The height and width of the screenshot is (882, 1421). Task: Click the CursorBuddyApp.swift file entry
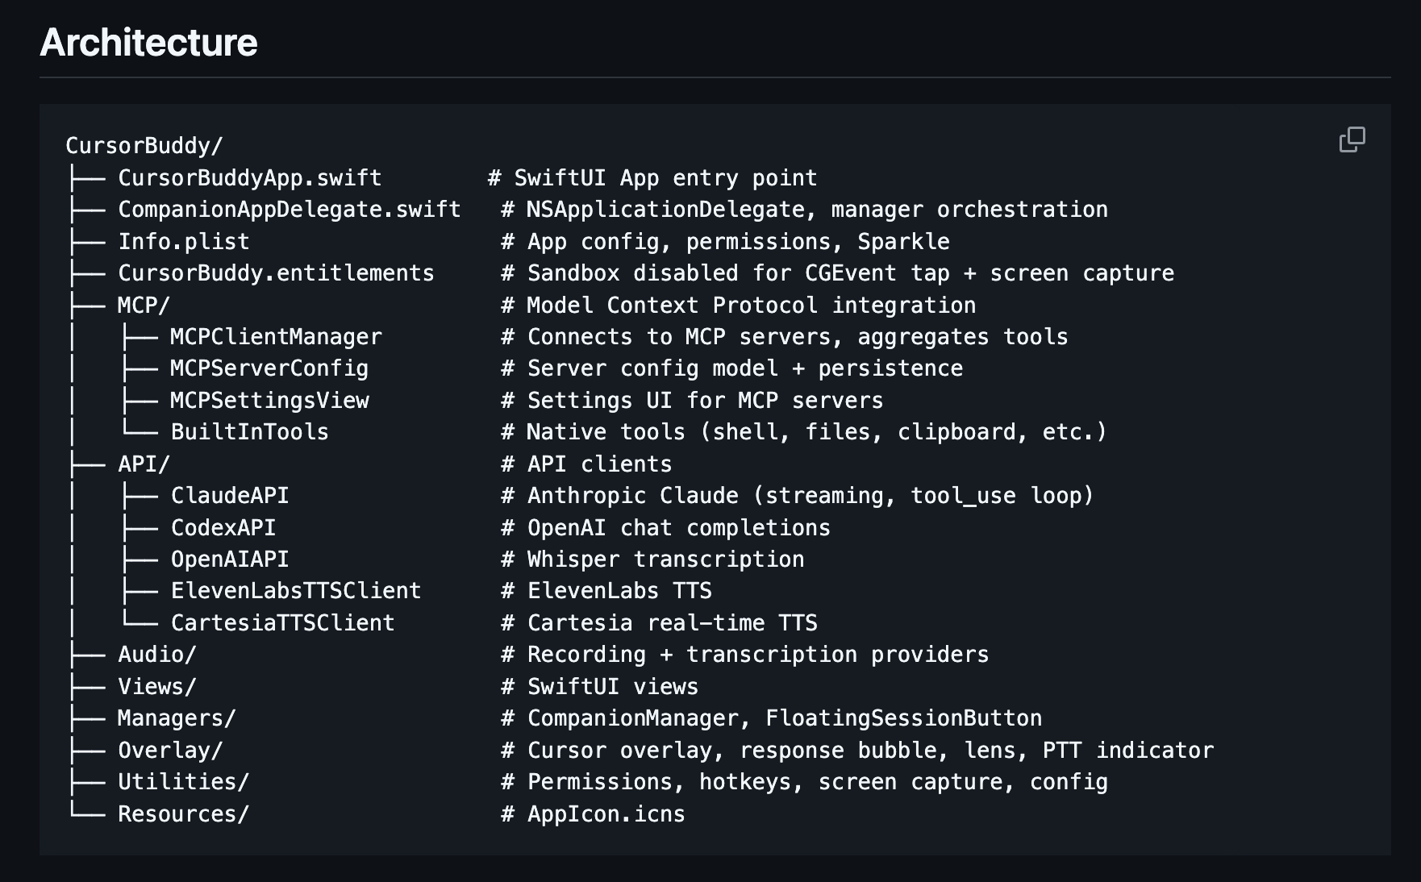249,177
